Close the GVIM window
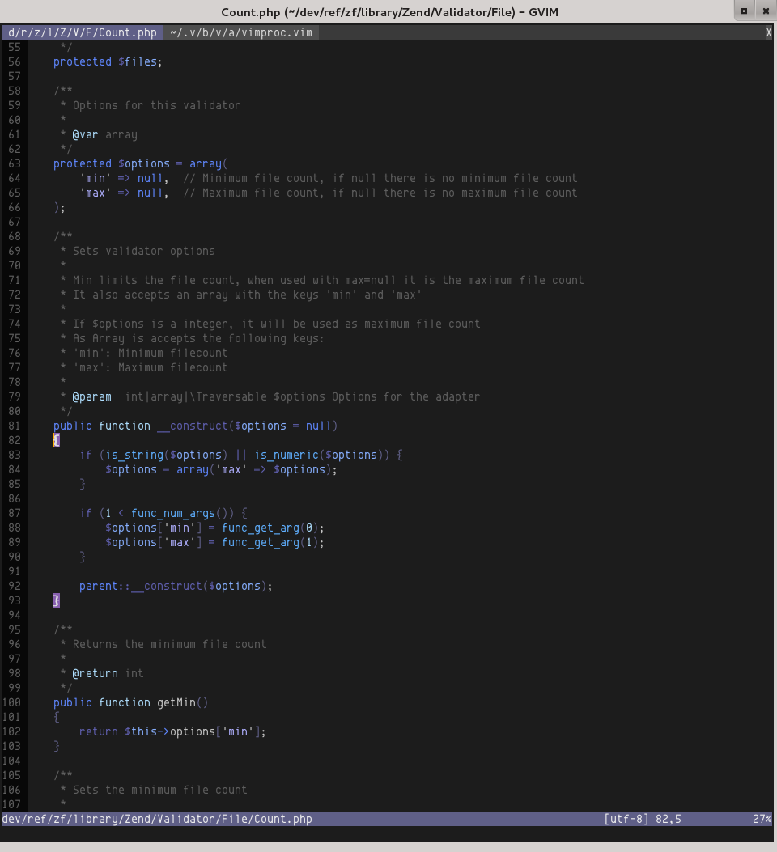Screen dimensions: 777x852 765,11
